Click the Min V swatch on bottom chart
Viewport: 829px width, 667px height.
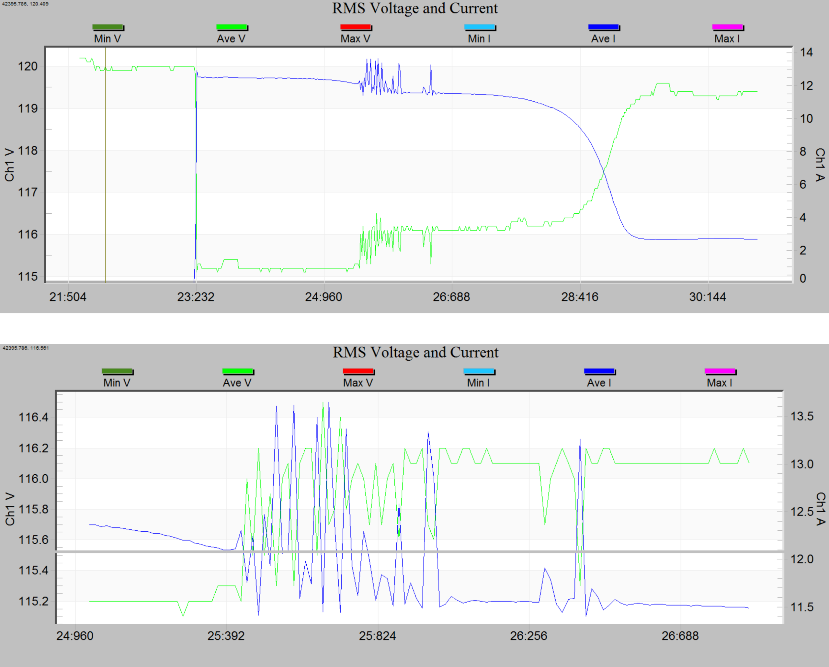(117, 371)
